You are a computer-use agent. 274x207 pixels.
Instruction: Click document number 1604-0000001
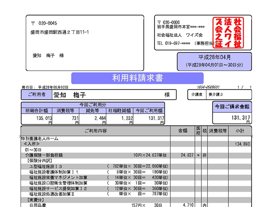click(208, 87)
